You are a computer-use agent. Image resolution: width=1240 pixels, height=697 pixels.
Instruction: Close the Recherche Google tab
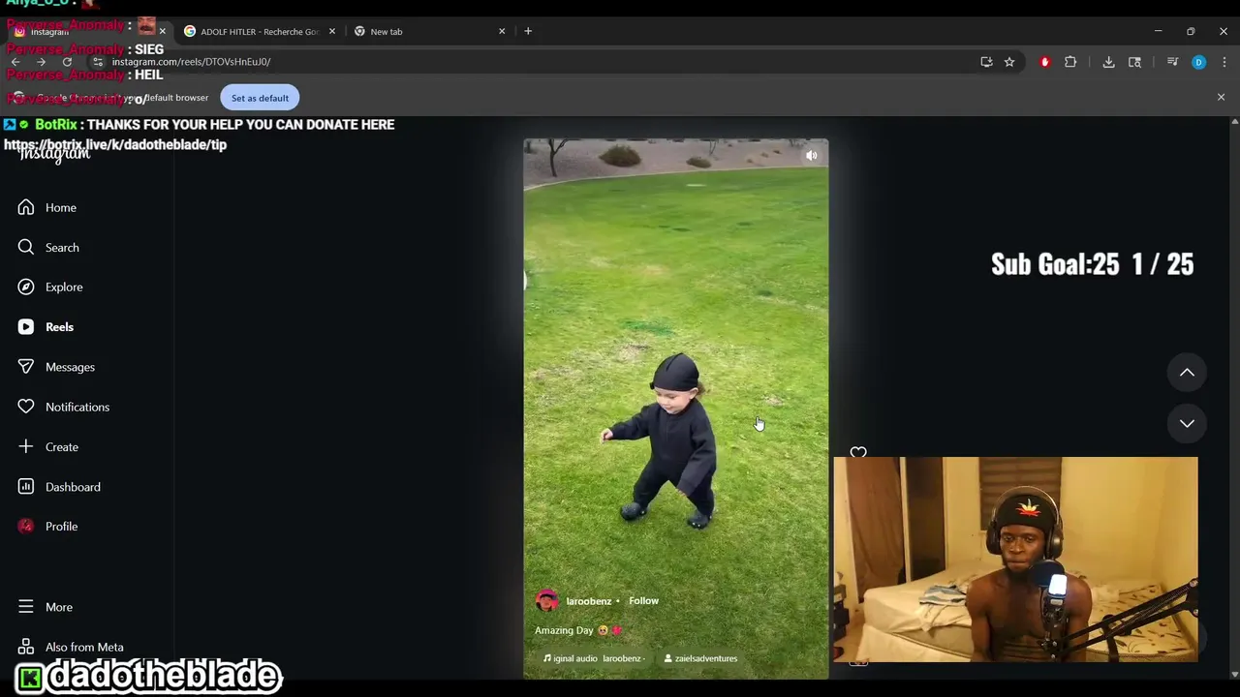tap(332, 31)
